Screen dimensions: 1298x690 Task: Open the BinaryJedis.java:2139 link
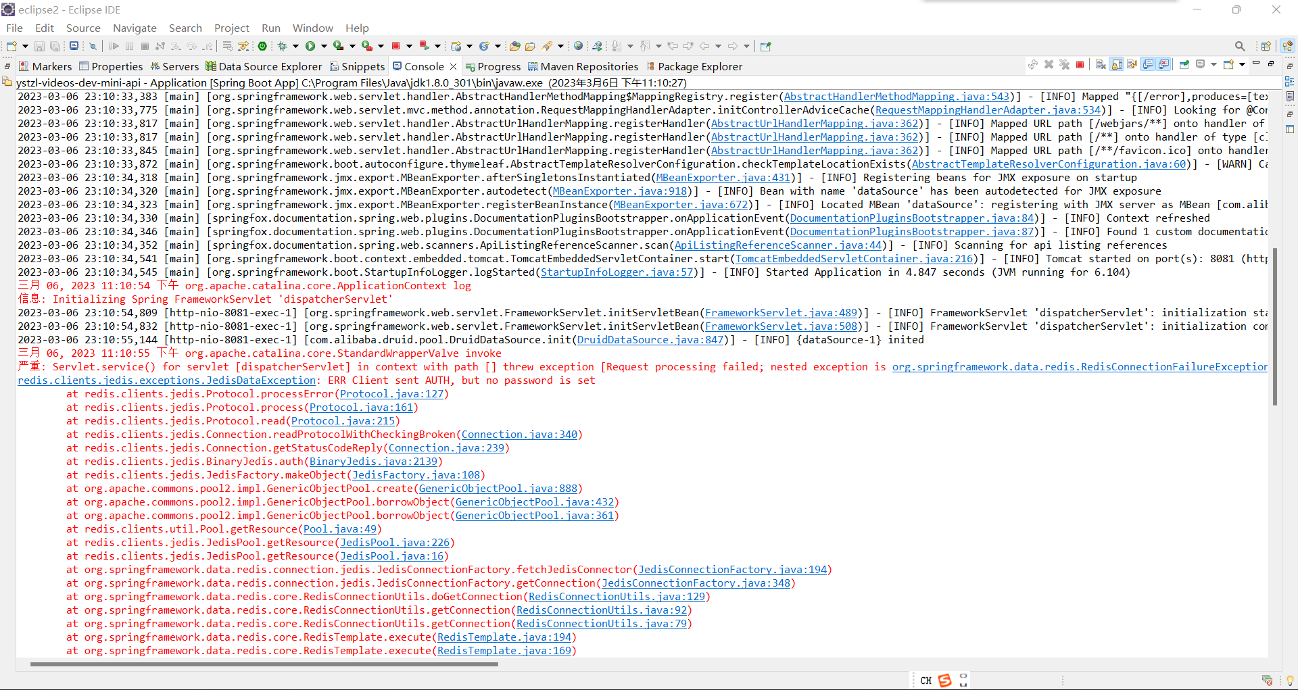pyautogui.click(x=373, y=462)
